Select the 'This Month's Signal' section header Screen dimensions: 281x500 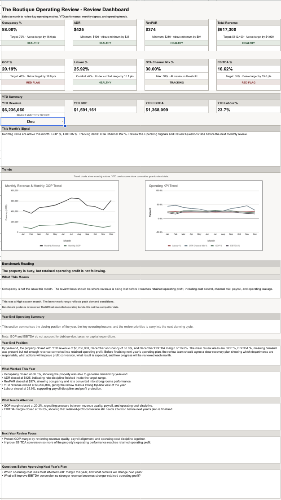click(140, 128)
